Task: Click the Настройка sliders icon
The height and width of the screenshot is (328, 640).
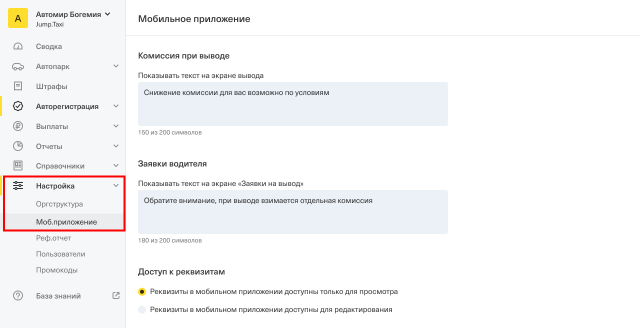Action: 18,186
